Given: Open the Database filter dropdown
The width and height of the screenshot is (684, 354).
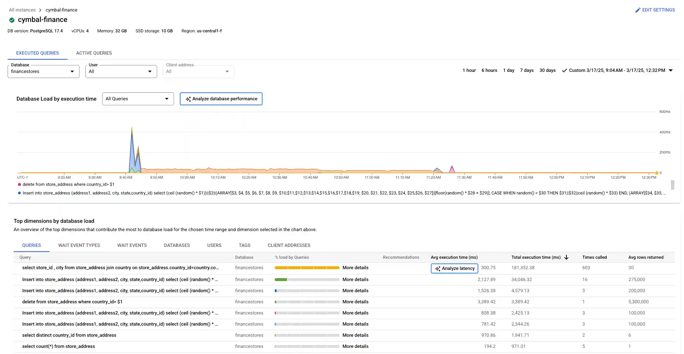Looking at the screenshot, I should pos(72,71).
